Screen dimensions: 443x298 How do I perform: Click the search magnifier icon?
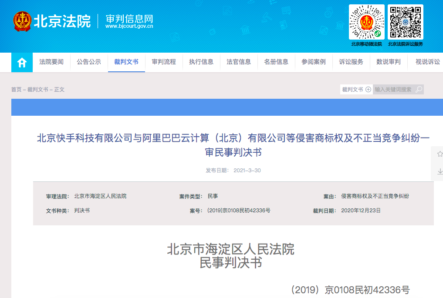point(419,90)
